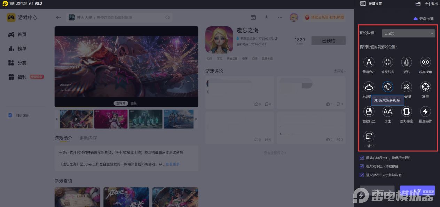Click 退出 to exit key settings
440x207 pixels.
click(432, 4)
